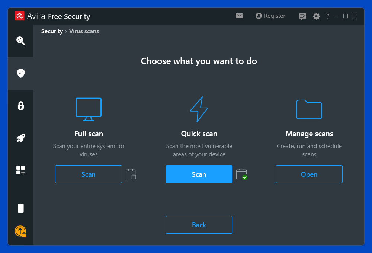The width and height of the screenshot is (372, 253).
Task: Open the messages envelope icon
Action: click(x=239, y=16)
